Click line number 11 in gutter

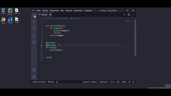point(42,45)
